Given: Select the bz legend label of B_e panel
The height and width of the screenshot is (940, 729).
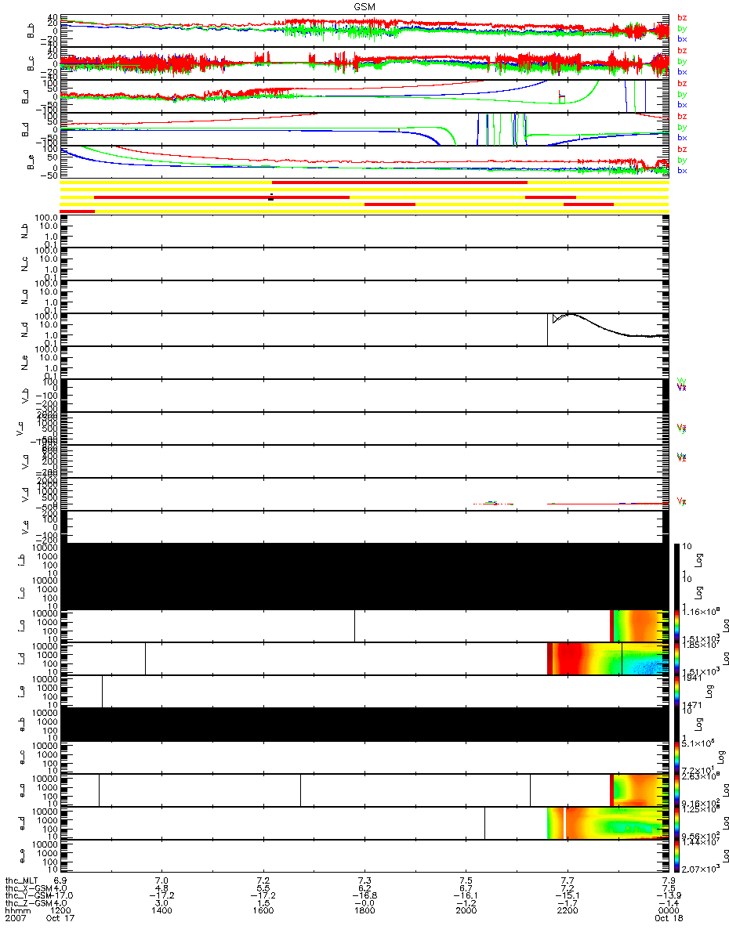Looking at the screenshot, I should tap(681, 149).
